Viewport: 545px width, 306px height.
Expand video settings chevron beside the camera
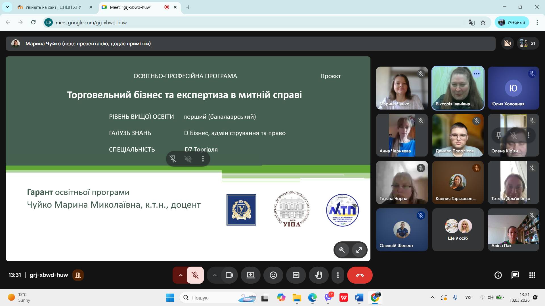tap(215, 275)
